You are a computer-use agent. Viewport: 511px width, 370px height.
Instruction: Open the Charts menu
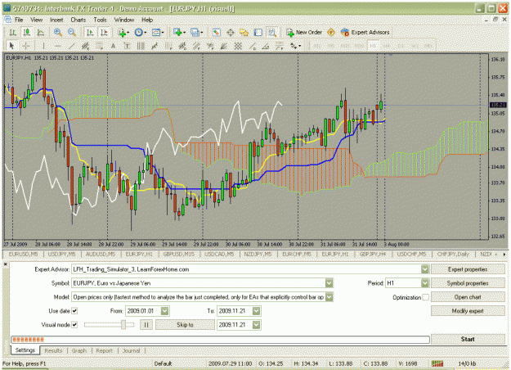coord(78,20)
